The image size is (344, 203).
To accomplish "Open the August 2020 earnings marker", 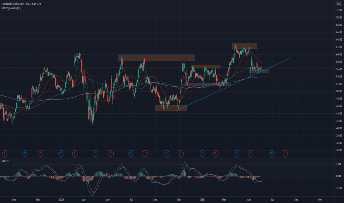I will 145,153.
